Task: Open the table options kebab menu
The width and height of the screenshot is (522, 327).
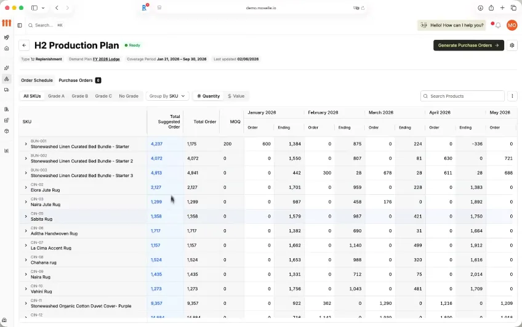Action: 512,96
